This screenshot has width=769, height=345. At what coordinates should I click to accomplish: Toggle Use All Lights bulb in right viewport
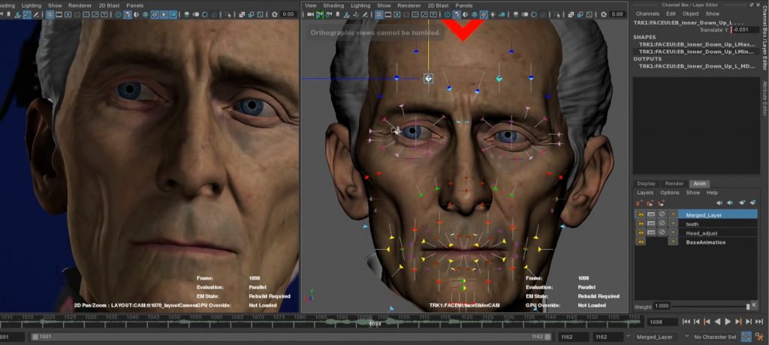(x=493, y=14)
